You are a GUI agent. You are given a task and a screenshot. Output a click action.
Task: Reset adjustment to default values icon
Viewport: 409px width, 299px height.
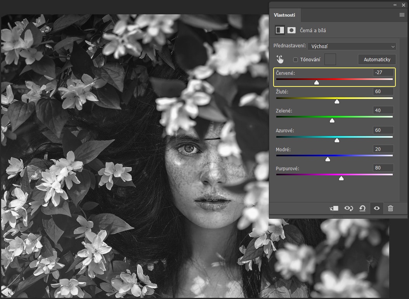(362, 208)
